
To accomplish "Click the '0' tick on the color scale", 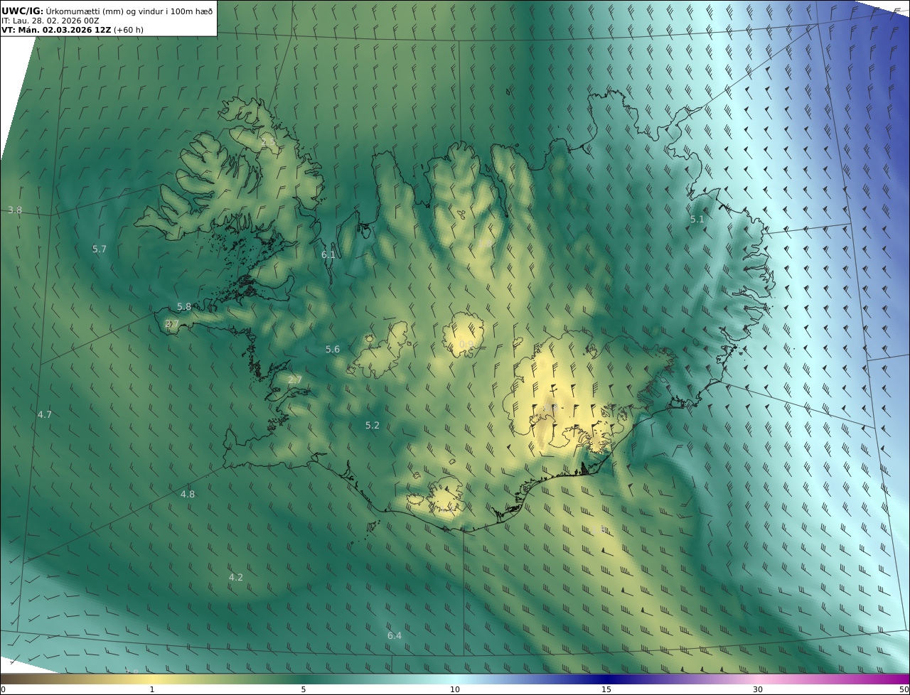I will 3,690.
